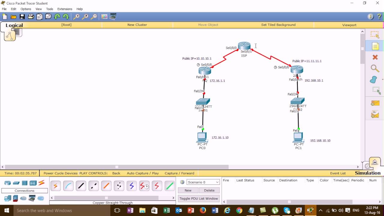Open the File menu

[4, 9]
